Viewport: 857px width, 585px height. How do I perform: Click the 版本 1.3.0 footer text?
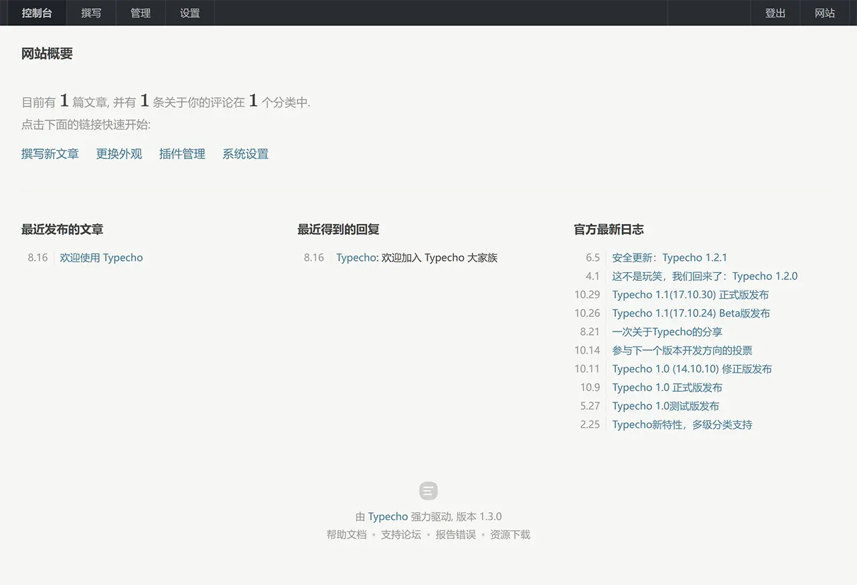pyautogui.click(x=479, y=517)
